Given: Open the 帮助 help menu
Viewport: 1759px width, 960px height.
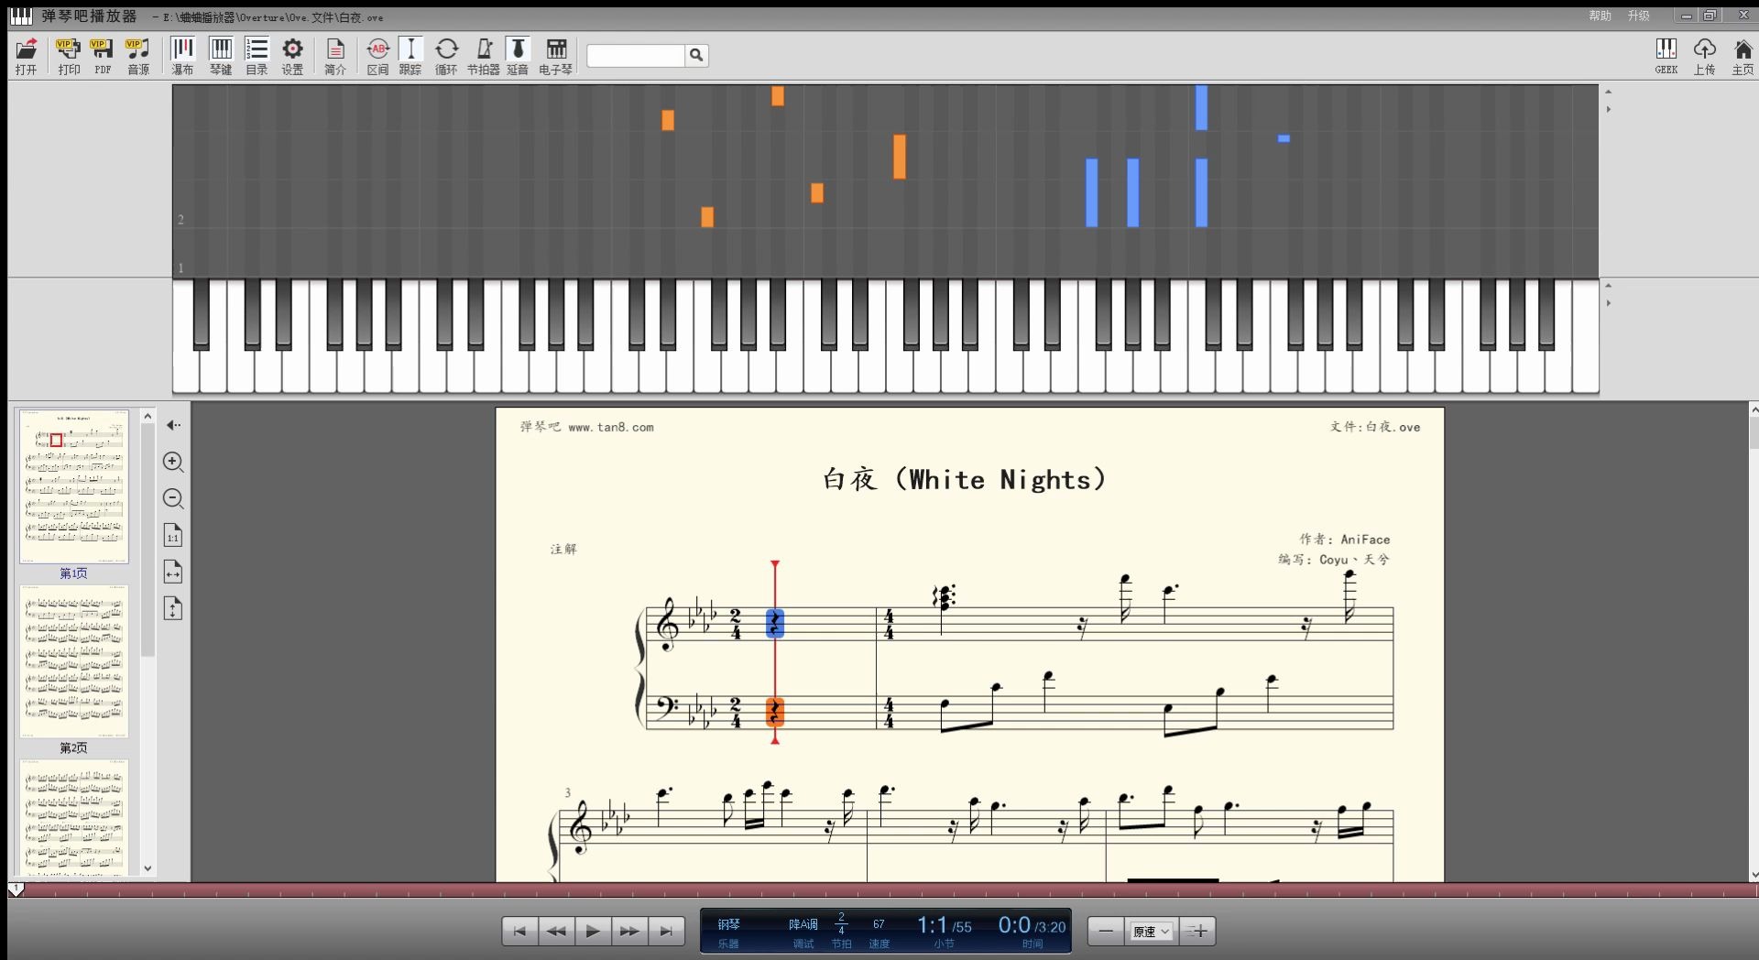Looking at the screenshot, I should click(1600, 16).
